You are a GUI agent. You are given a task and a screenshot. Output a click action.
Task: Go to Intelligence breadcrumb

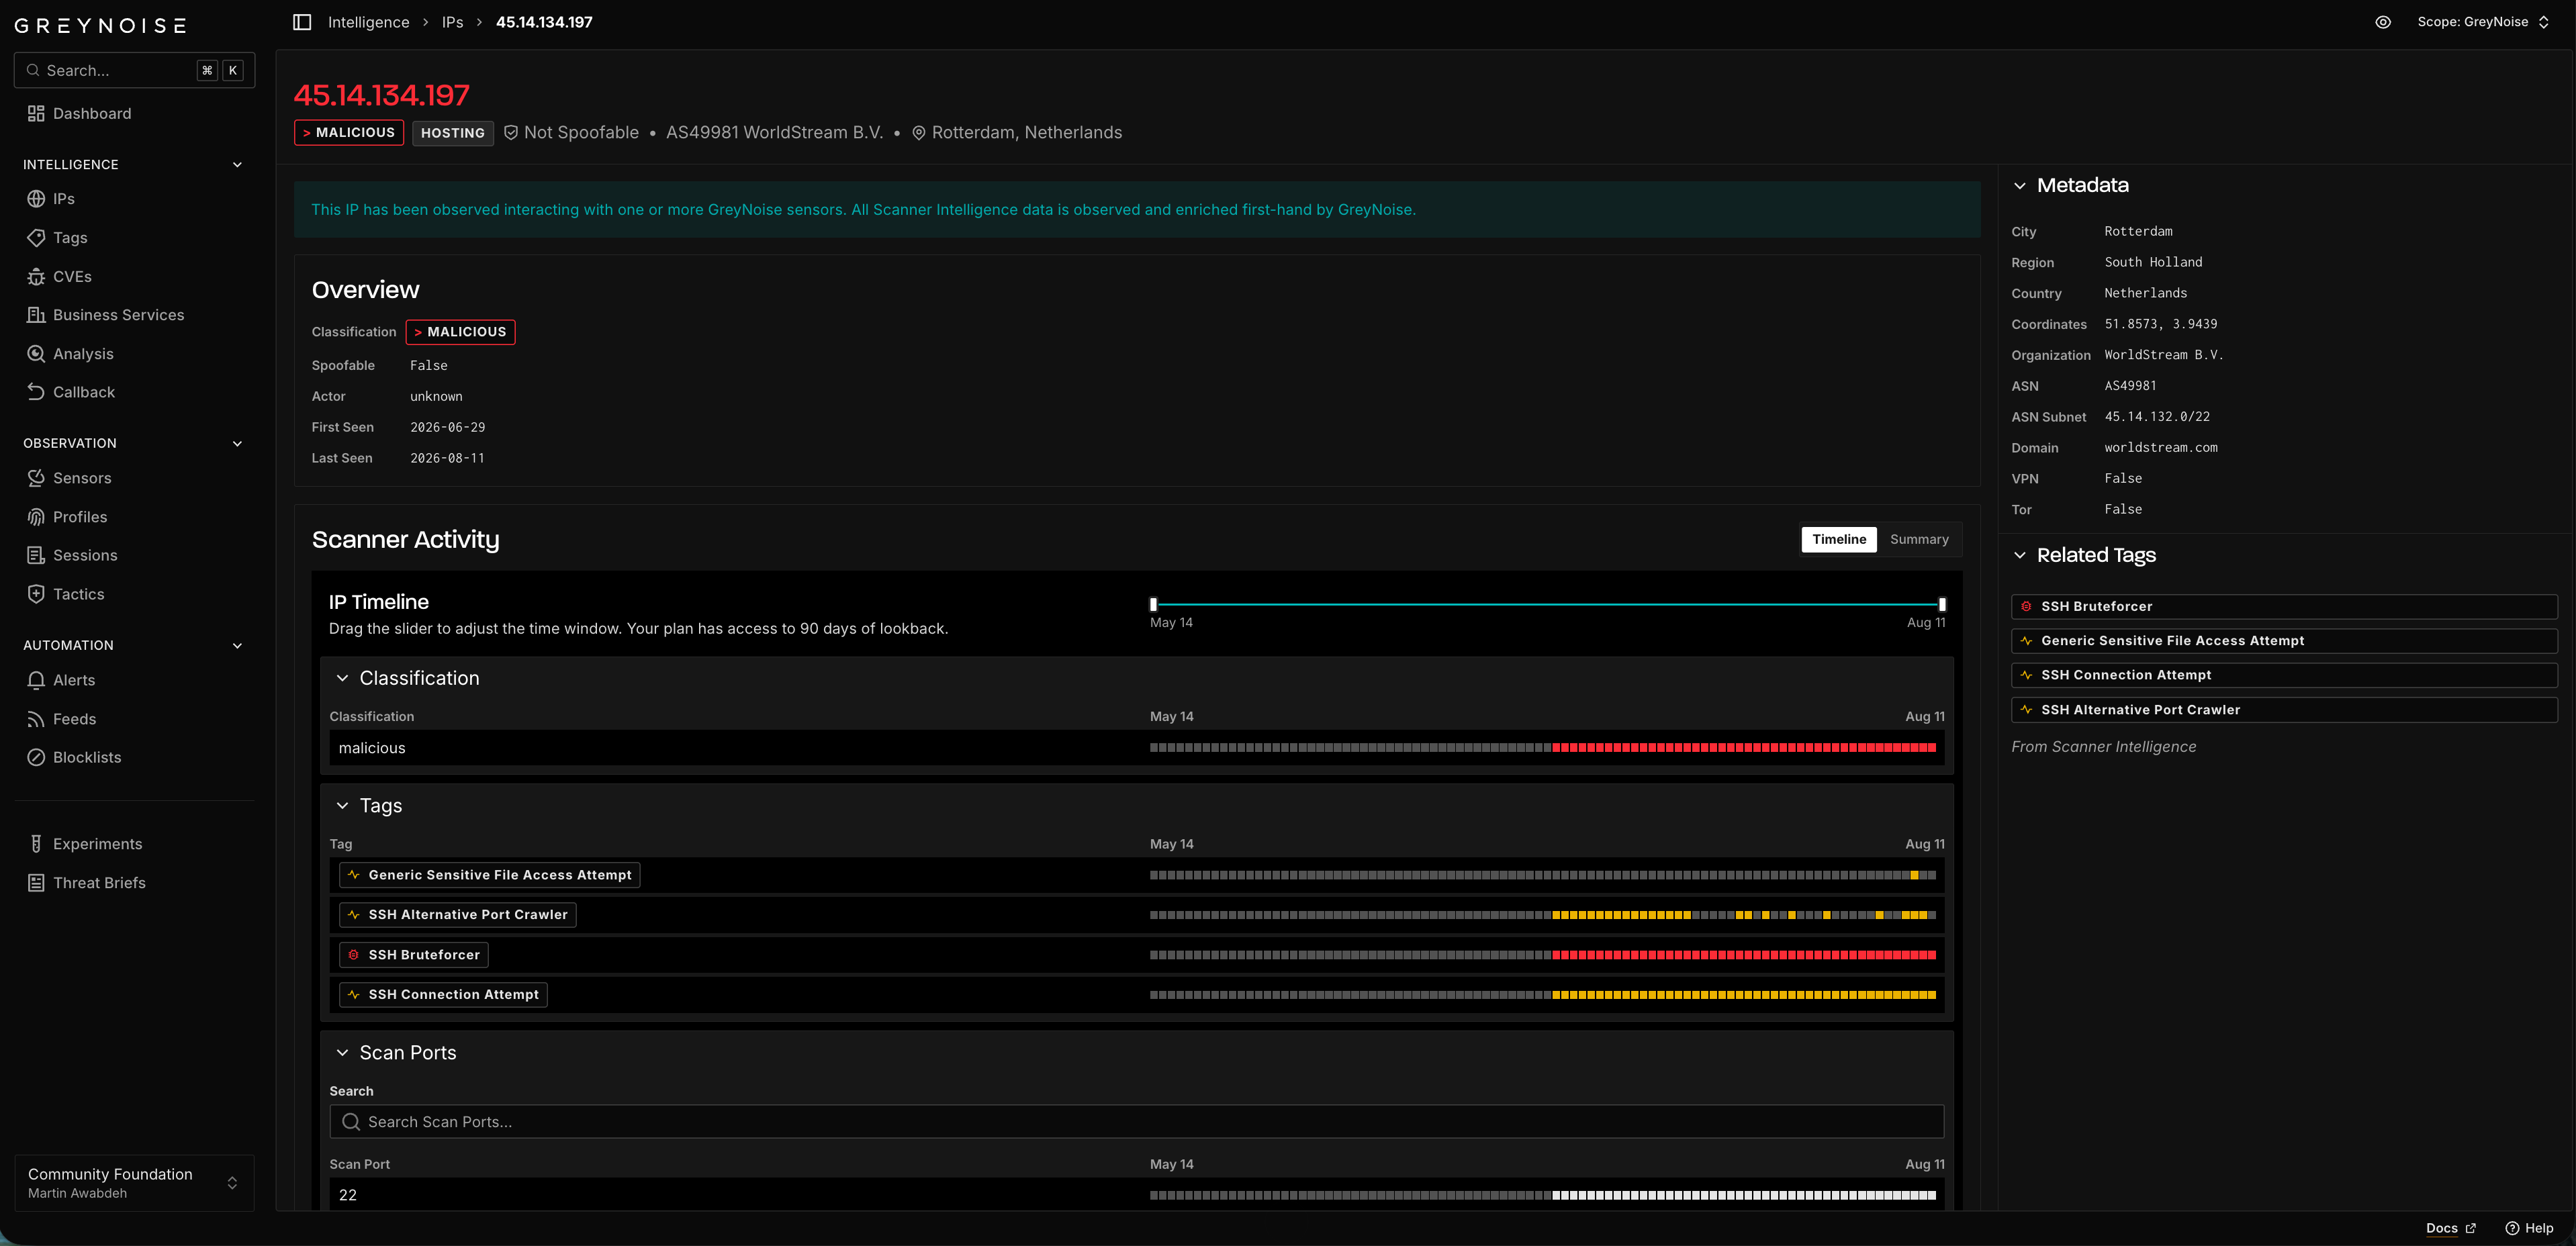(x=369, y=22)
